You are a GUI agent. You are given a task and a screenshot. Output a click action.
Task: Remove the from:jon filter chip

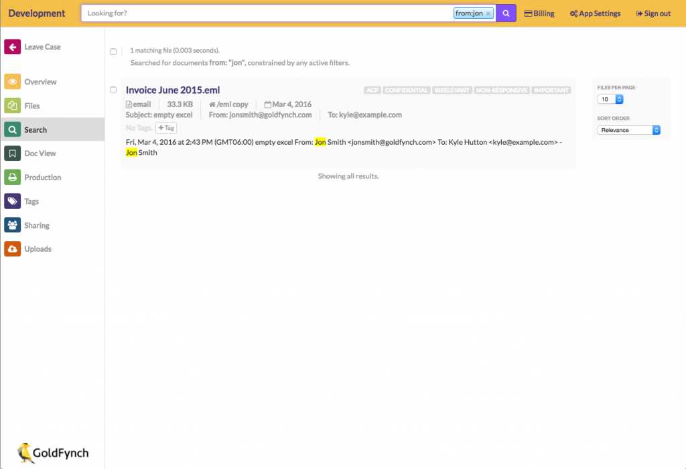point(488,13)
